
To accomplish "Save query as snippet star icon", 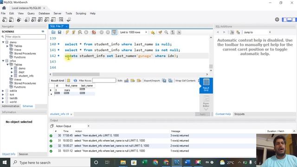I will [x=153, y=32].
